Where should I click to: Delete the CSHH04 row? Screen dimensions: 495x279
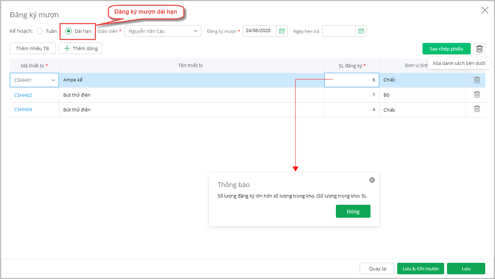[x=477, y=109]
